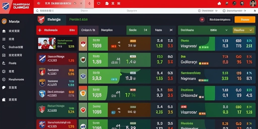Screen dimensions: 258x129
Task: Select the green odds value 1.32
Action: (159, 46)
